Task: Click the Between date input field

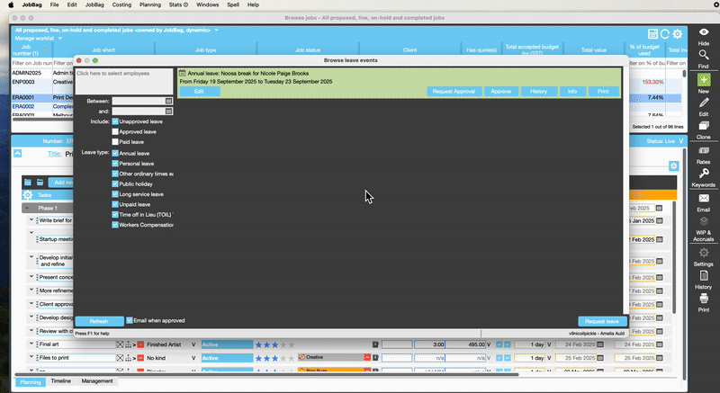Action: point(139,101)
